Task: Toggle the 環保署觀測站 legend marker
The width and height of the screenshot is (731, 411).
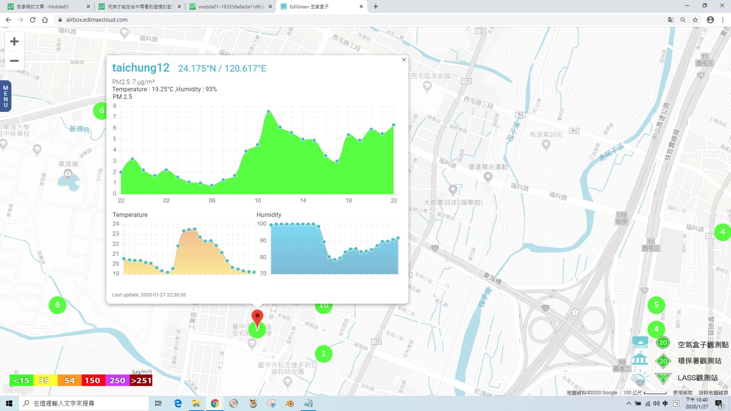Action: [663, 361]
